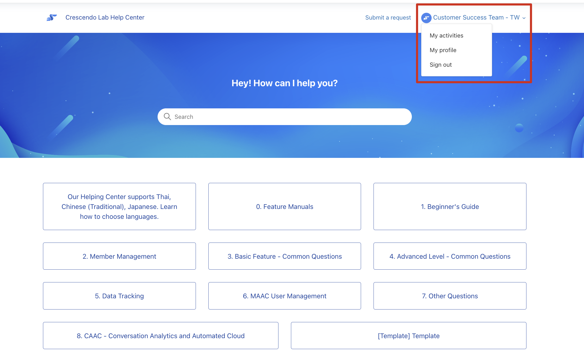Click the Crescendo Lab logo icon
584x359 pixels.
pyautogui.click(x=52, y=17)
